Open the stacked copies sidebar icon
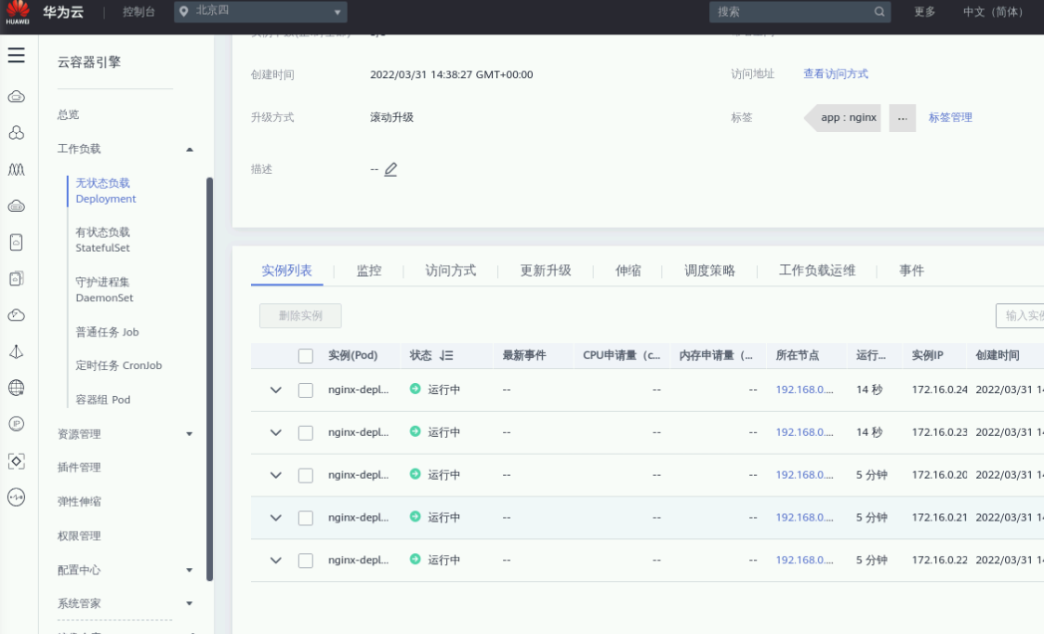Viewport: 1044px width, 634px height. coord(17,279)
